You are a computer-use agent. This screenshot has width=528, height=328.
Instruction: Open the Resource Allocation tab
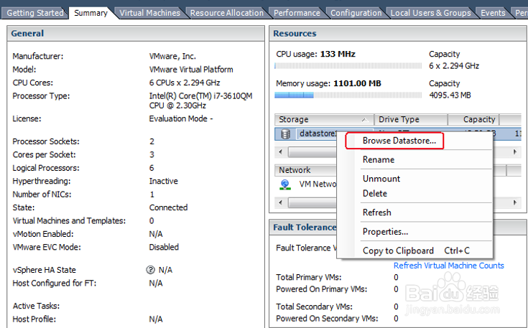click(x=226, y=13)
